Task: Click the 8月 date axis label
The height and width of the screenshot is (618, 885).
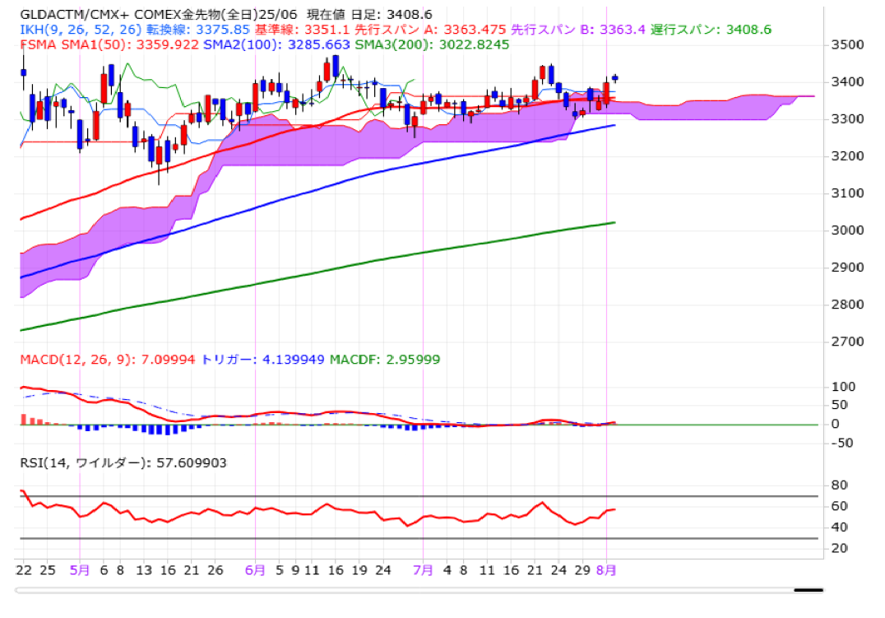Action: tap(606, 570)
